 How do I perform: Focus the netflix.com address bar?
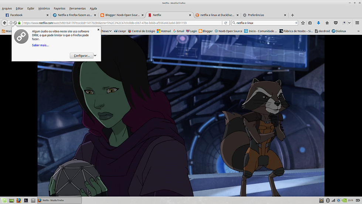pyautogui.click(x=122, y=23)
